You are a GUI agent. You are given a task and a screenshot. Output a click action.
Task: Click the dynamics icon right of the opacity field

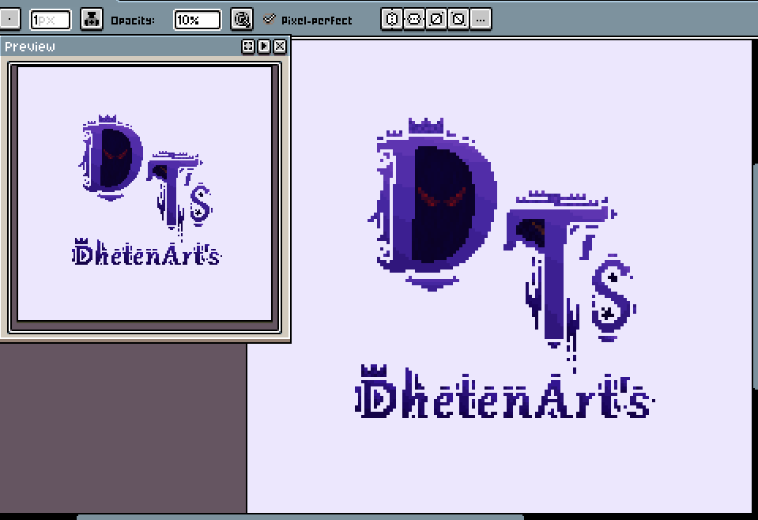coord(242,20)
